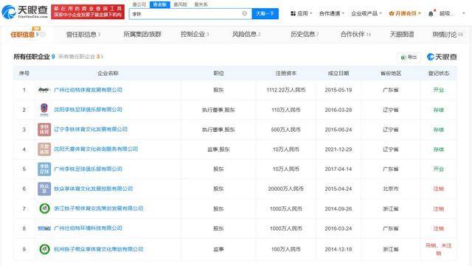
Task: Click the red promotional banner beside the logo
Action: coord(88,12)
